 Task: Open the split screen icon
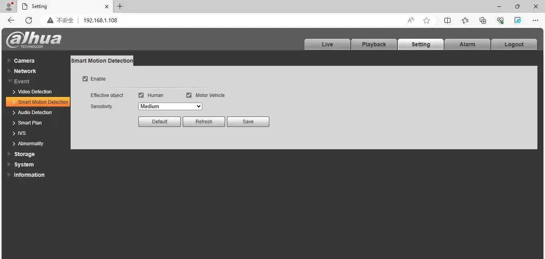(x=447, y=20)
